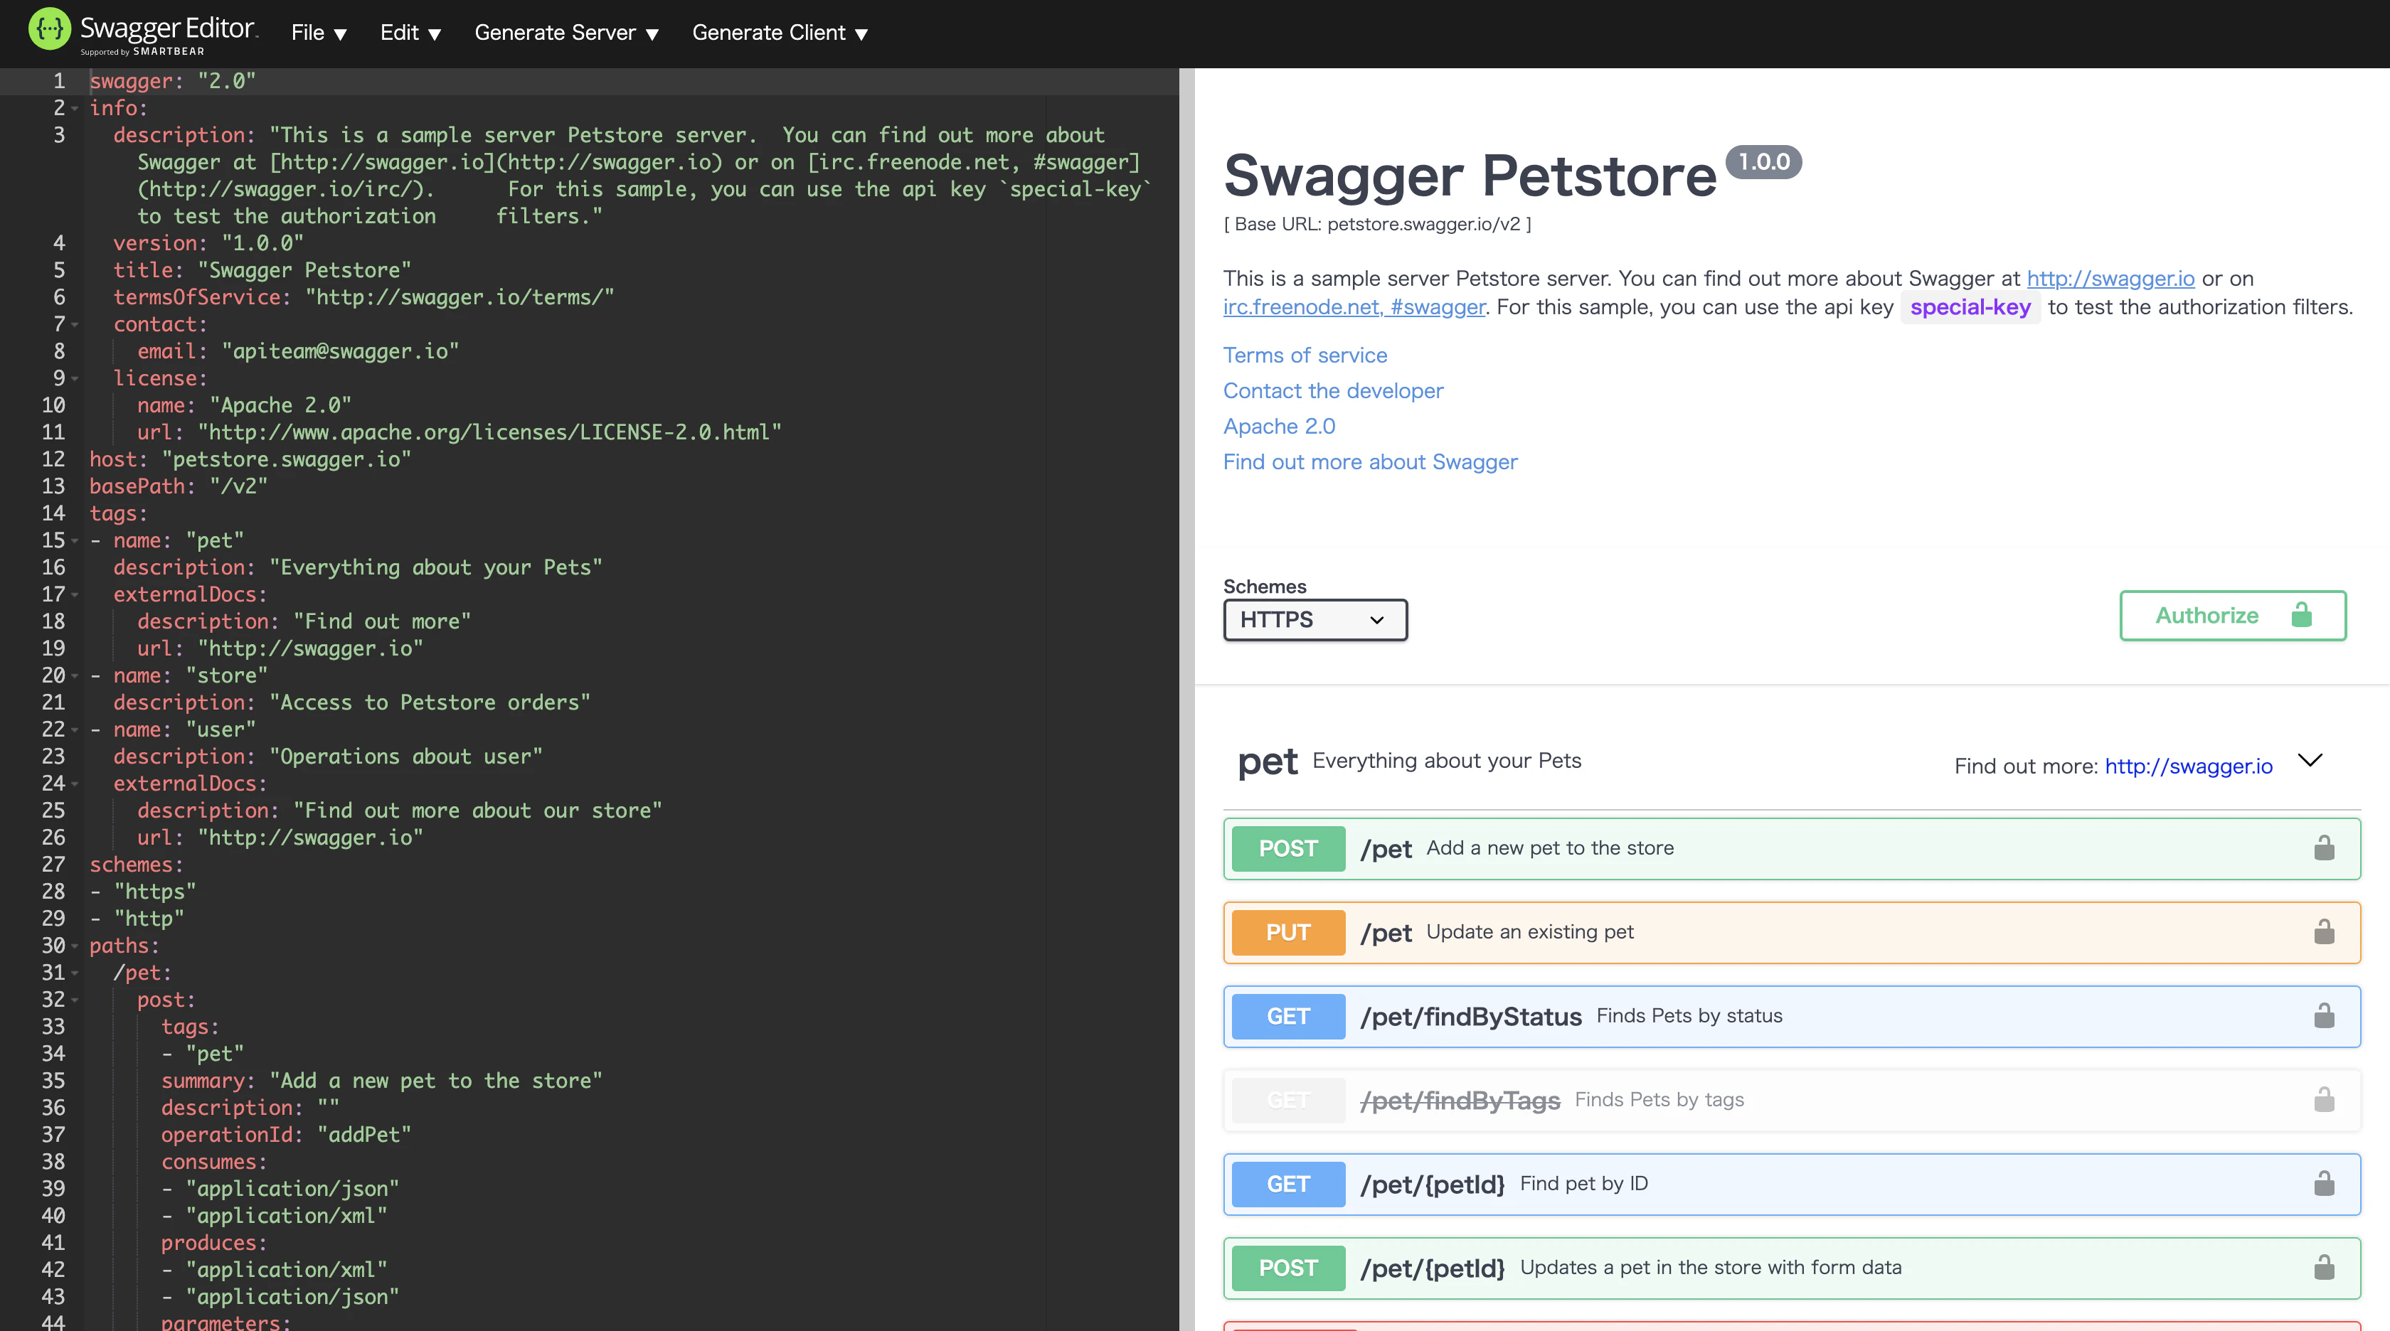Screen dimensions: 2390x1331
Task: Fold the info block at line 2
Action: pyautogui.click(x=75, y=109)
